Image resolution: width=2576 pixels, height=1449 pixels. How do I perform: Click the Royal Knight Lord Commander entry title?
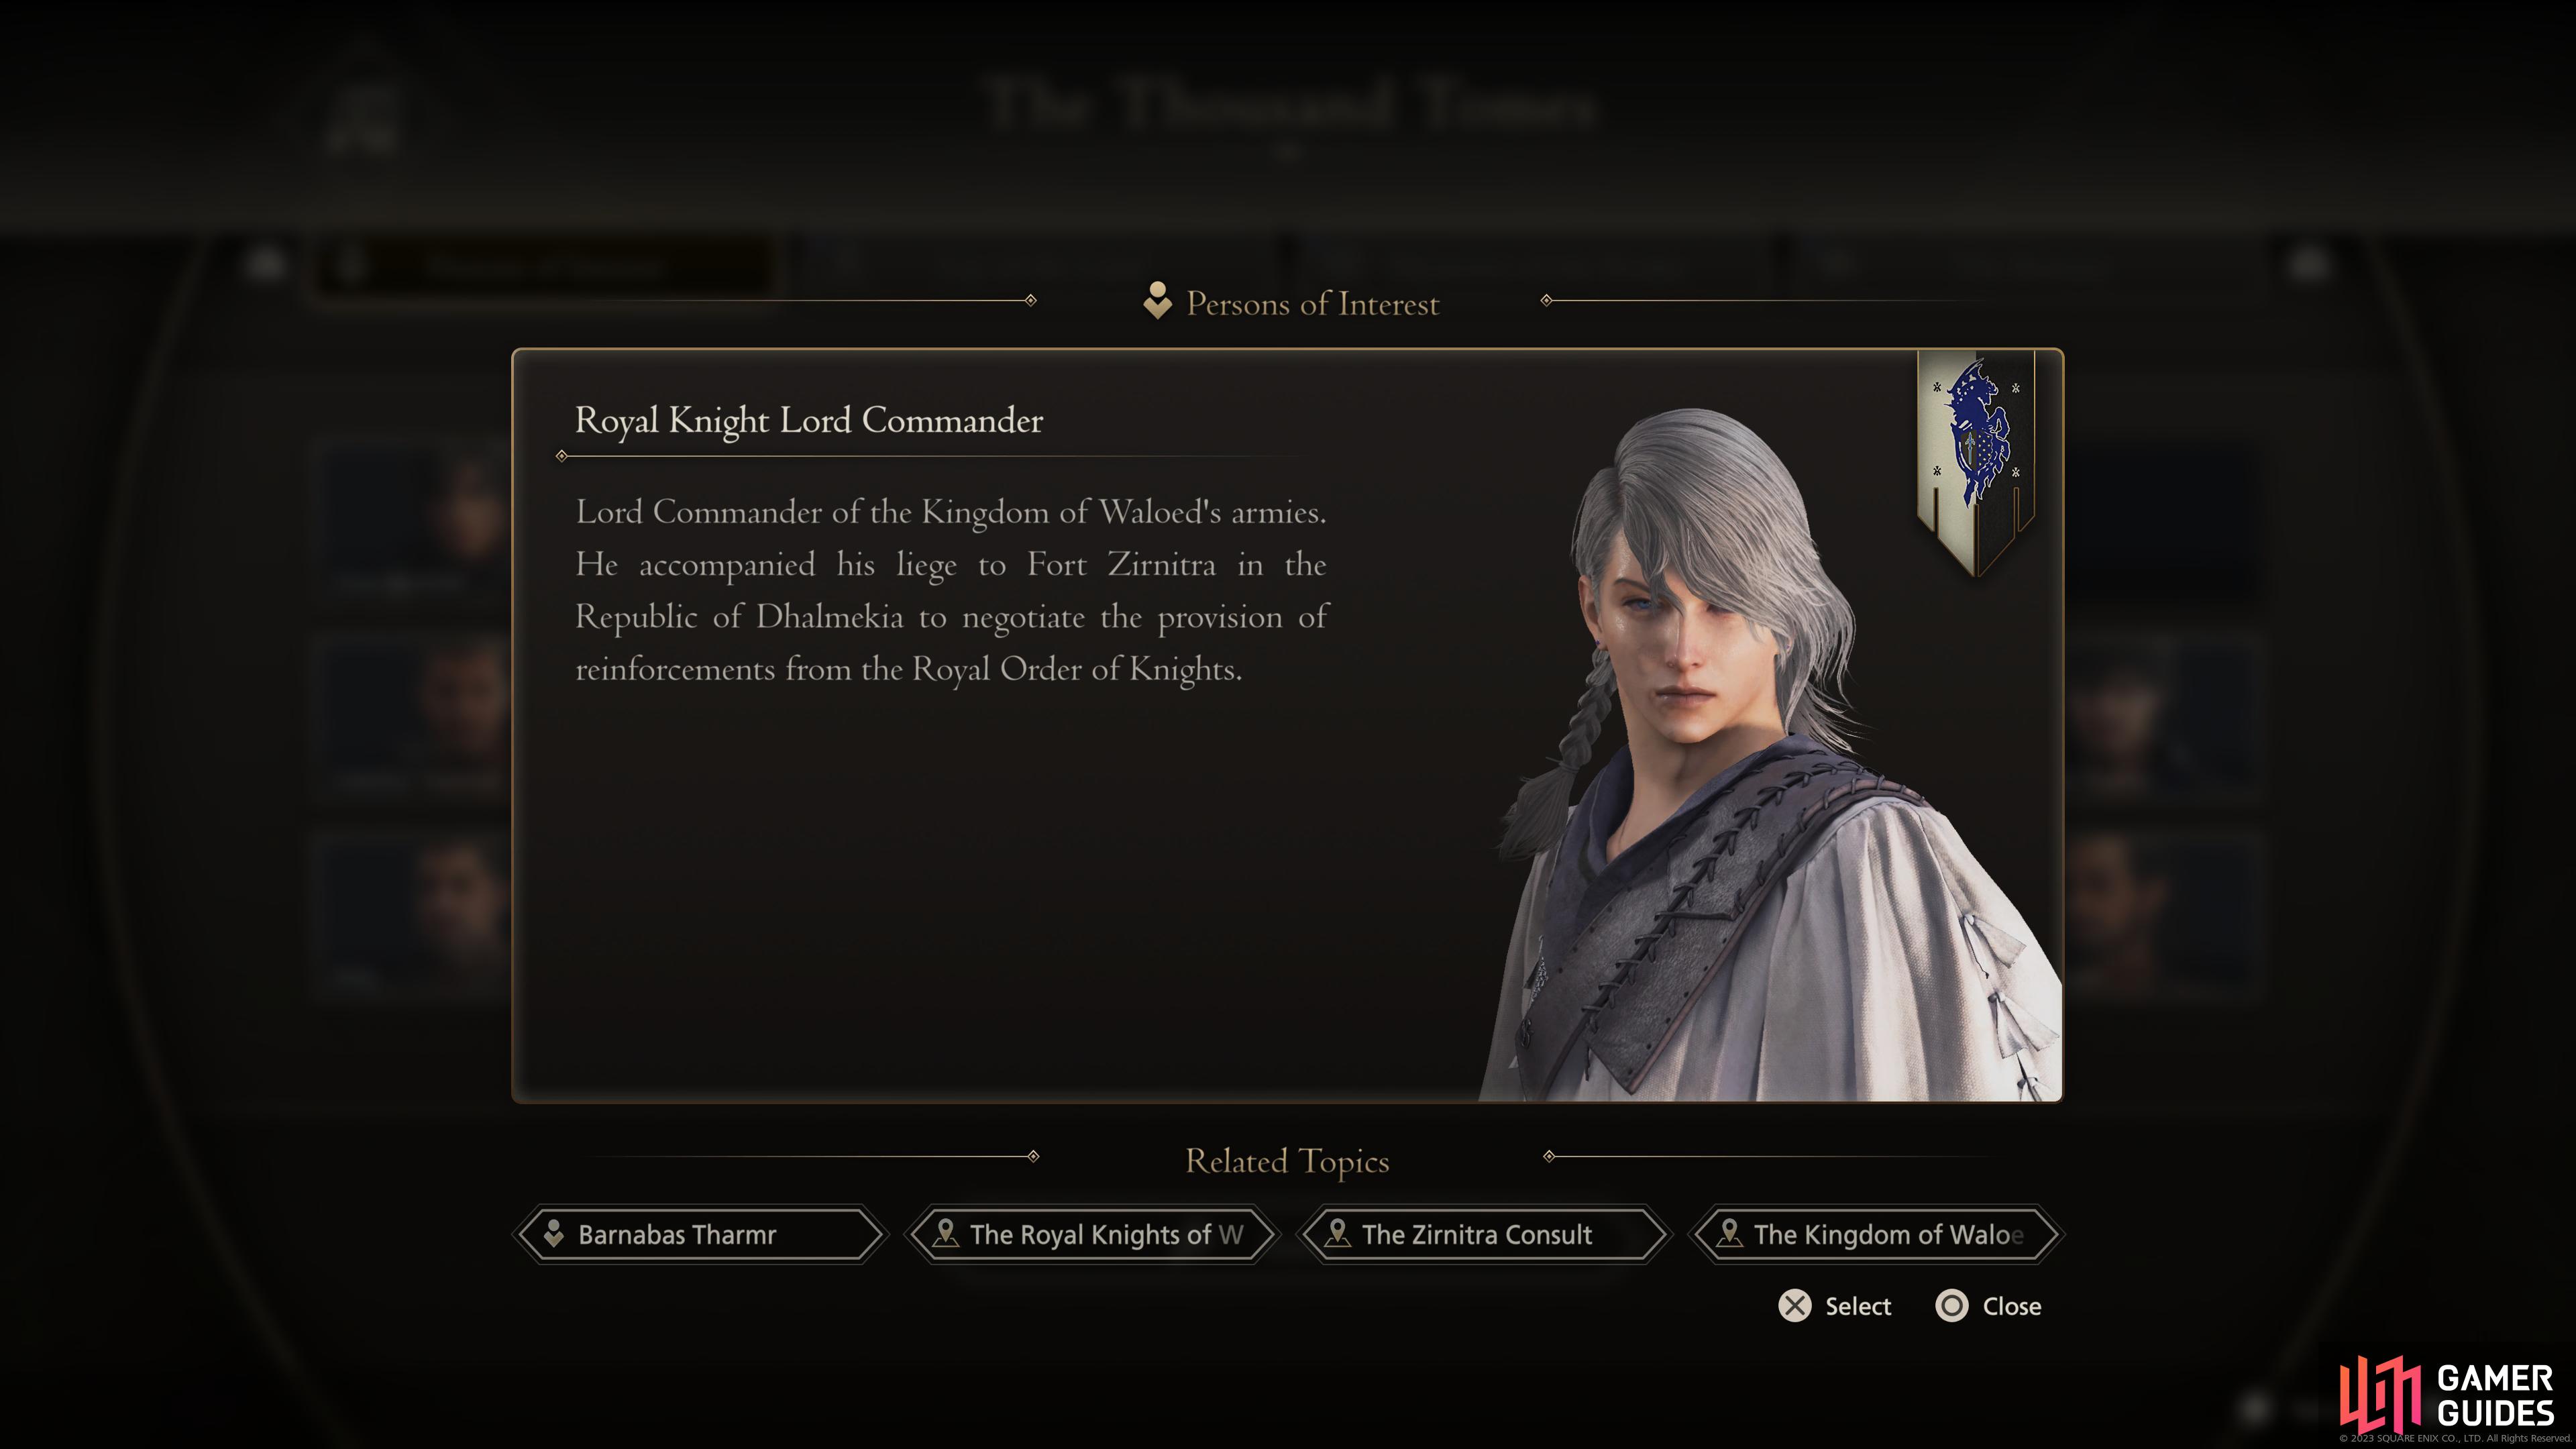[x=808, y=421]
